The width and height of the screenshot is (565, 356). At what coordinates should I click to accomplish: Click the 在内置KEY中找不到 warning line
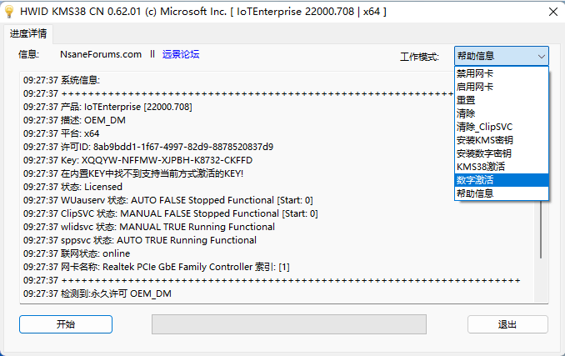133,173
